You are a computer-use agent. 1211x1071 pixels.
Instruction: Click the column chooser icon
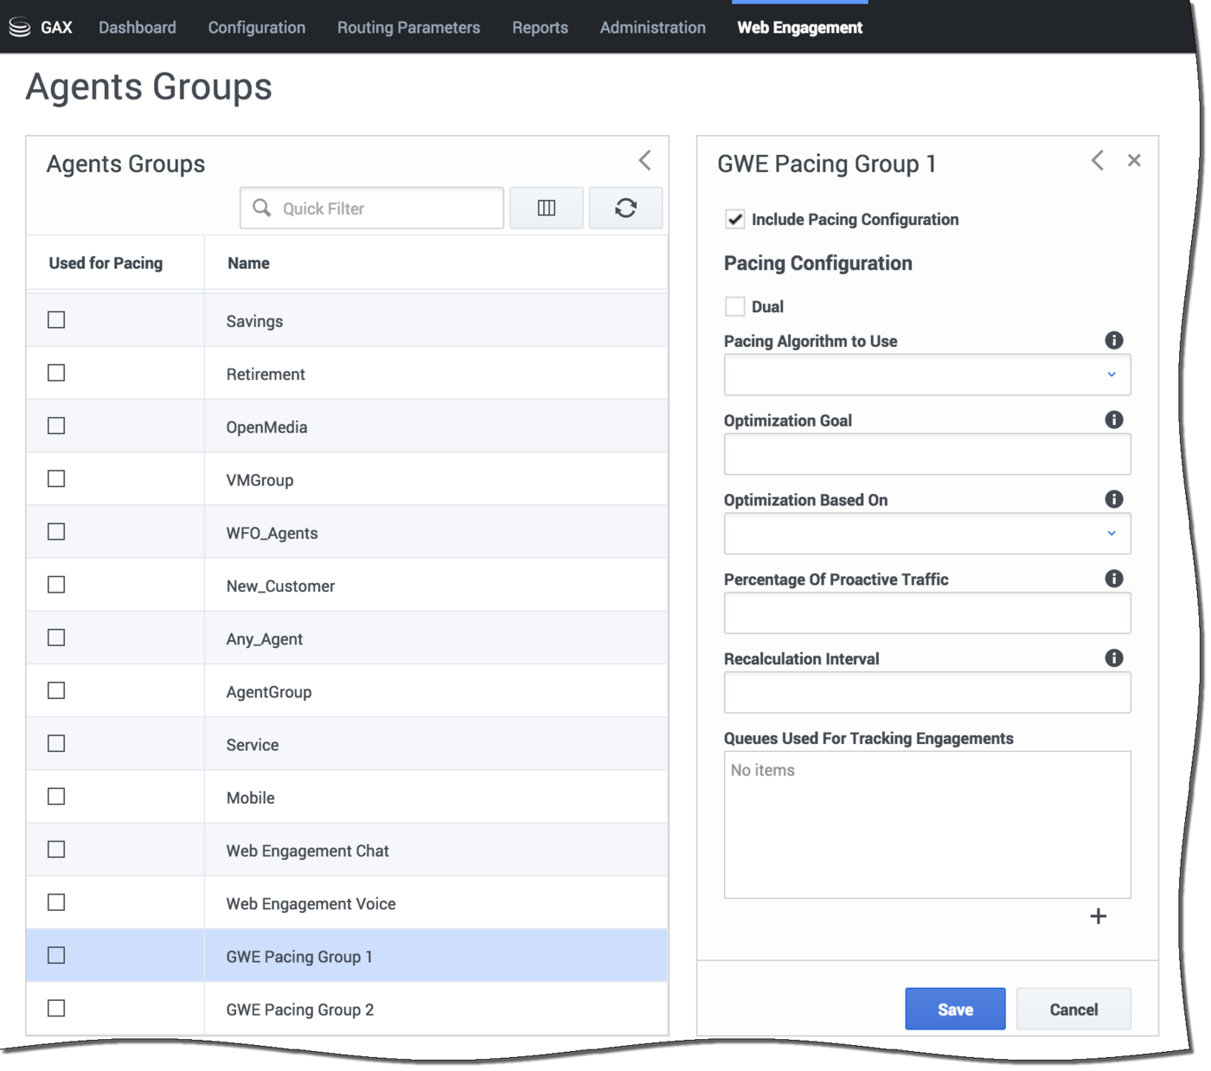(547, 208)
